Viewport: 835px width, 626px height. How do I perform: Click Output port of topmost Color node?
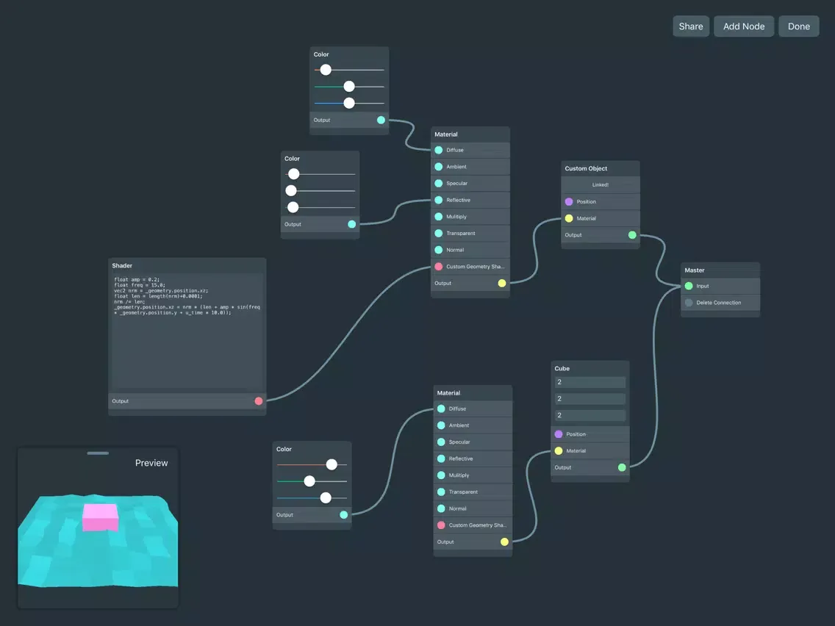pos(381,120)
